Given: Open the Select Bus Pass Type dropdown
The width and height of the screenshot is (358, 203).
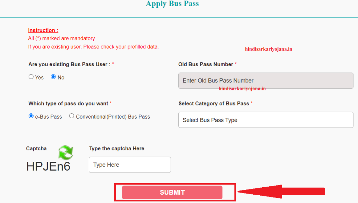Looking at the screenshot, I should [x=266, y=120].
